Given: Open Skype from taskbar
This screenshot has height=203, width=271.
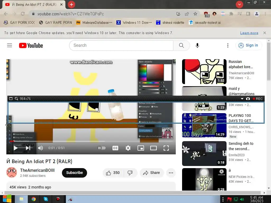Looking at the screenshot, I should (x=46, y=199).
